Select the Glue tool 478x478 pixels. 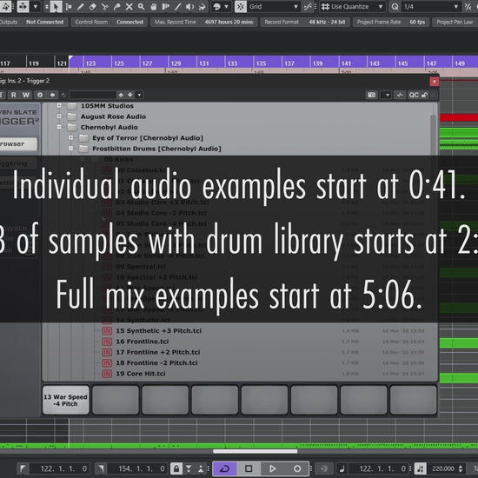(x=116, y=6)
